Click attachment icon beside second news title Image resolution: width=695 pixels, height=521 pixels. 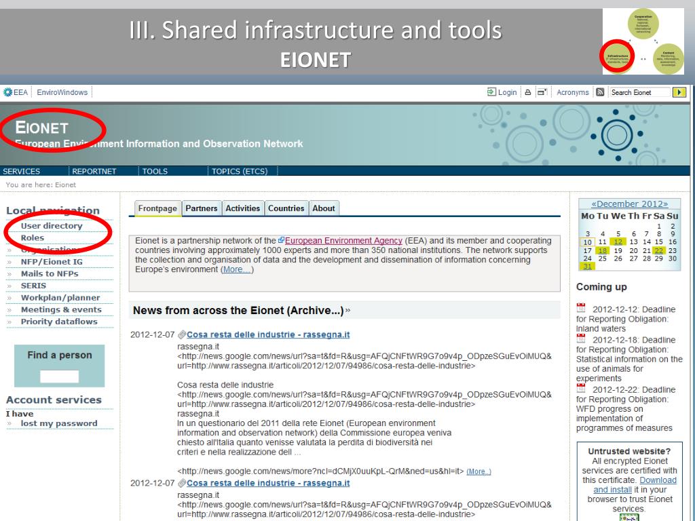click(182, 483)
